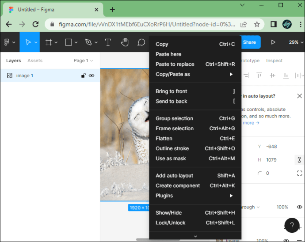Select the Text tool

click(x=108, y=42)
